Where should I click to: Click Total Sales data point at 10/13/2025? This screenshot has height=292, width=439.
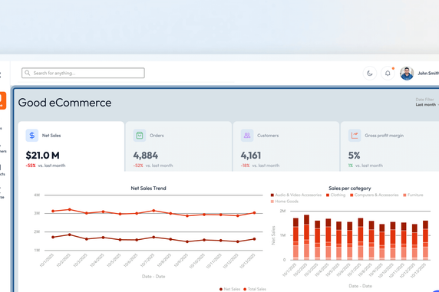coord(254,213)
